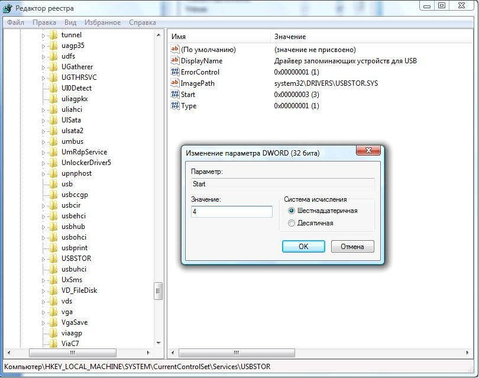Expand the VgaSave tree node arrow
Screen dimensions: 479x378
point(43,323)
